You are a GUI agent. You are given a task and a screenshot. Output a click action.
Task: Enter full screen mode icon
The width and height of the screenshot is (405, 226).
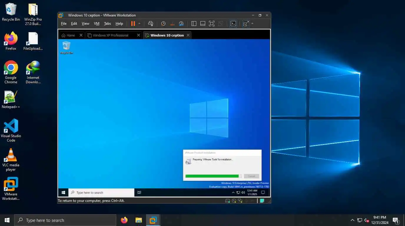pyautogui.click(x=212, y=24)
